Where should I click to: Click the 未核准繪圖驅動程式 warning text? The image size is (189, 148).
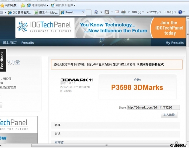click(150, 64)
